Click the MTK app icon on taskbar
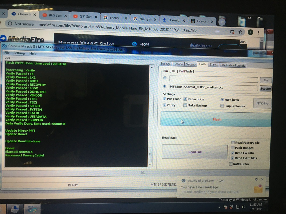 pyautogui.click(x=32, y=209)
